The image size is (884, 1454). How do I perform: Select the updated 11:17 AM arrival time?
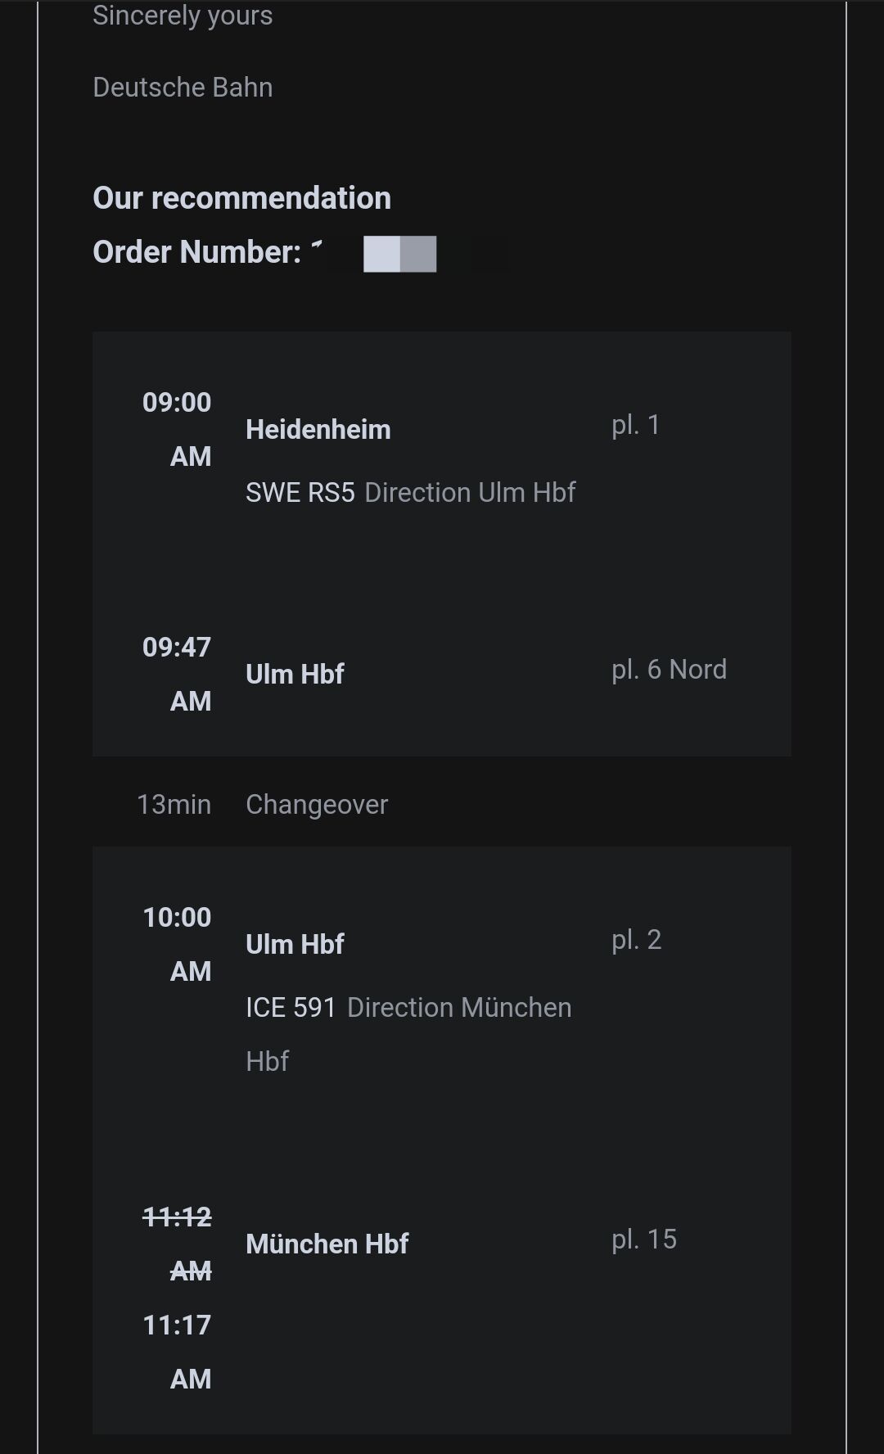point(178,1352)
